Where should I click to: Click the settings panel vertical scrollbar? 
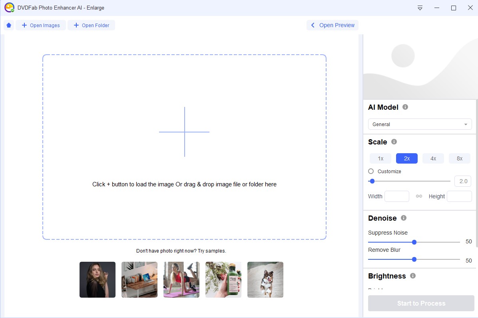point(477,174)
